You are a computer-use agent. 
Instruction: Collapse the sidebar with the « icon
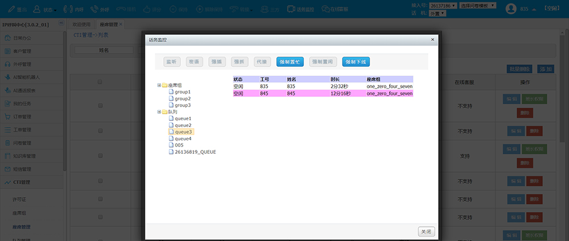61,22
